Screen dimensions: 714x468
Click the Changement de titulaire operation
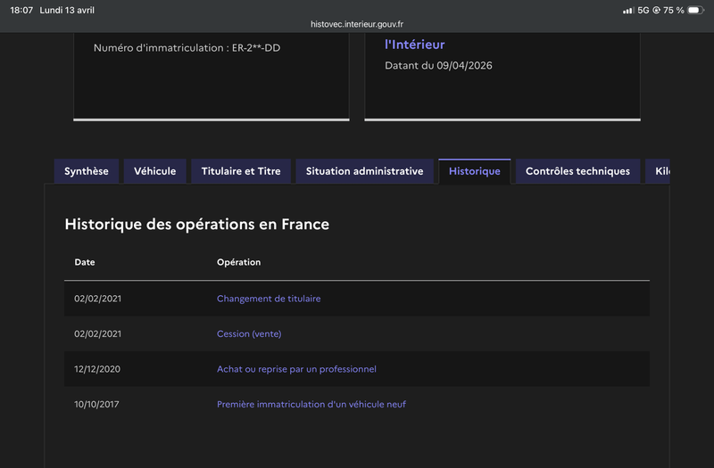click(x=269, y=299)
